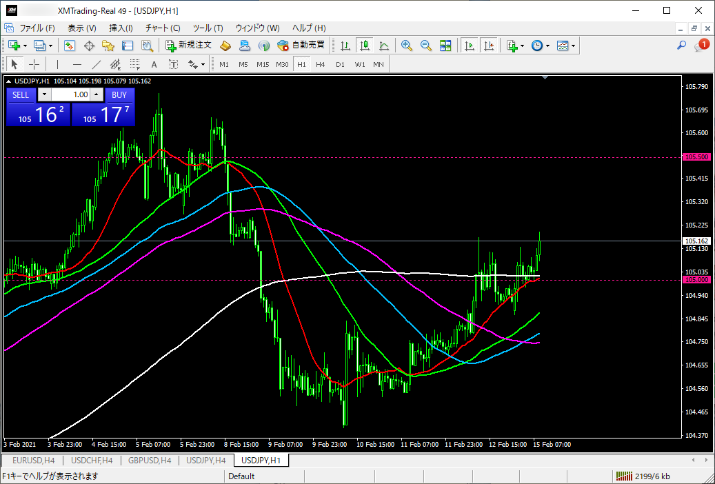Image resolution: width=715 pixels, height=484 pixels.
Task: Switch chart to candlestick display
Action: [x=364, y=46]
